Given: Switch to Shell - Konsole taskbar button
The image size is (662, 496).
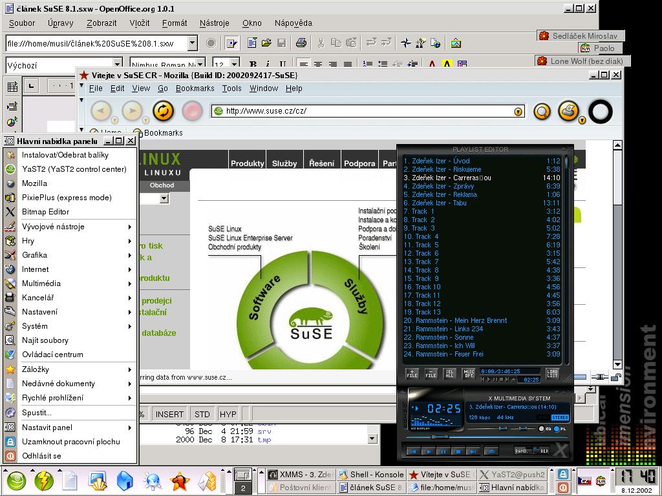Looking at the screenshot, I should pyautogui.click(x=372, y=475).
